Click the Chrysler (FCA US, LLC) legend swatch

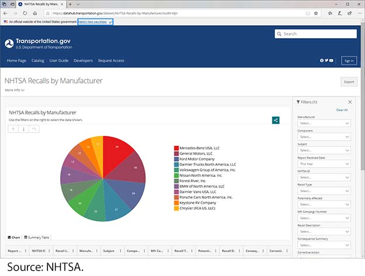point(176,208)
